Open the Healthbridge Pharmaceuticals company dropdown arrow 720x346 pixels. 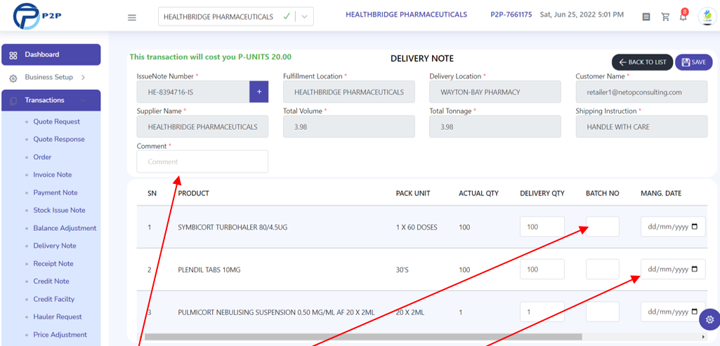tap(305, 17)
